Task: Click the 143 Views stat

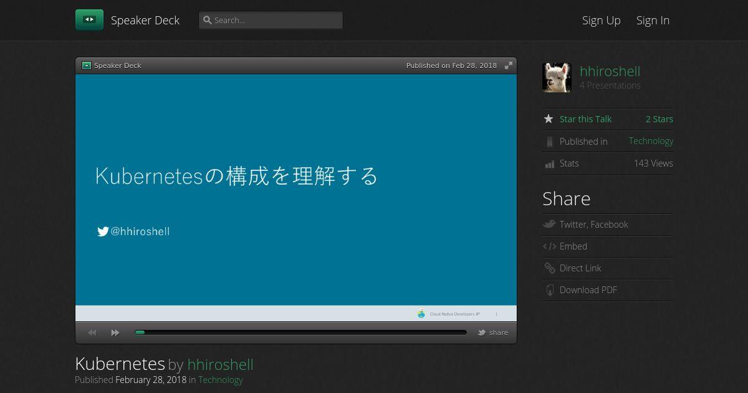Action: coord(653,163)
